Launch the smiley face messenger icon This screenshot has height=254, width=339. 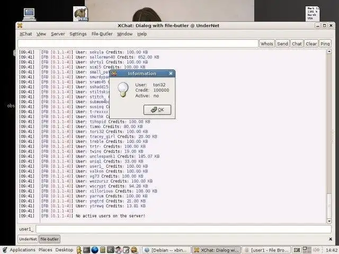134,250
